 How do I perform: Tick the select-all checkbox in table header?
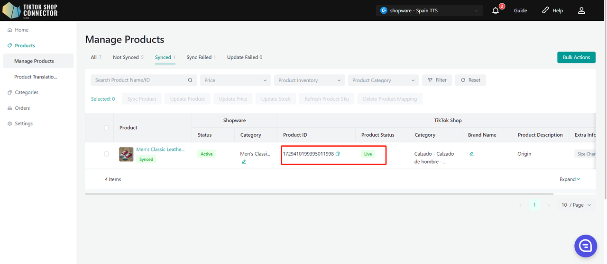pyautogui.click(x=106, y=128)
